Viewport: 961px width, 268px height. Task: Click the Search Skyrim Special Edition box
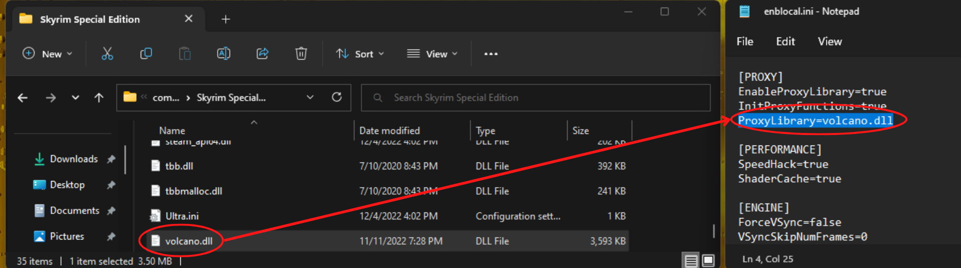[536, 97]
